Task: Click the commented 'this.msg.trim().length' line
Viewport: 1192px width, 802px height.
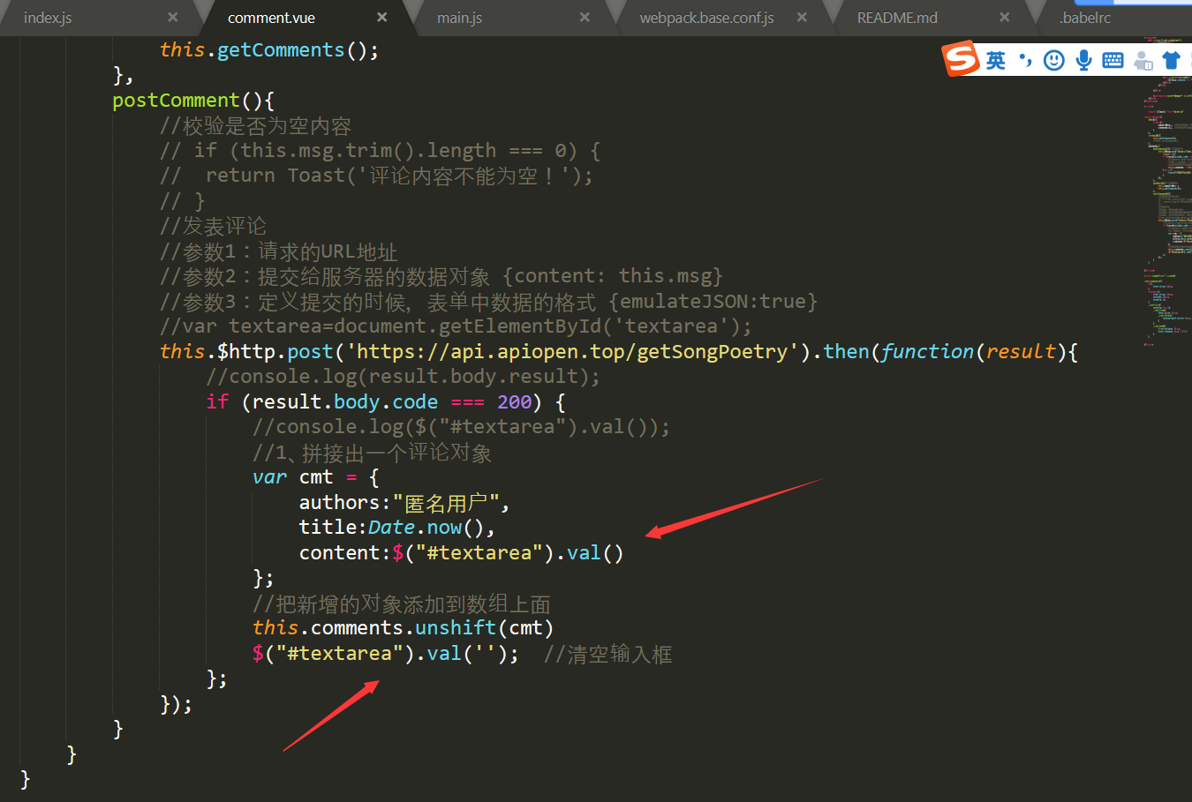Action: [380, 151]
